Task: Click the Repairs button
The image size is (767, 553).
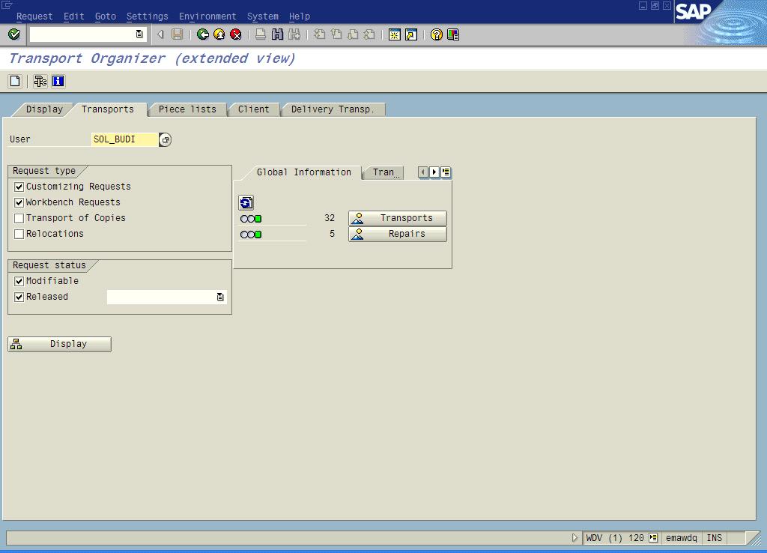Action: 398,234
